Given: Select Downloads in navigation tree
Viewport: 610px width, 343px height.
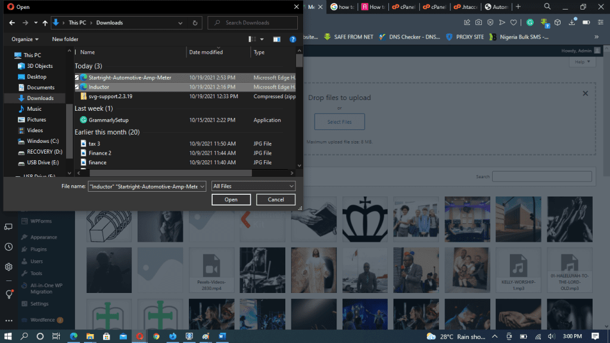Looking at the screenshot, I should pos(40,98).
